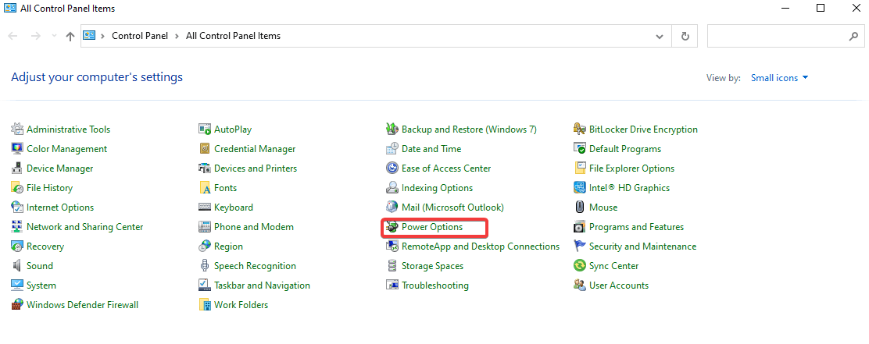The height and width of the screenshot is (344, 869).
Task: Open the Keyboard icon
Action: pos(205,207)
